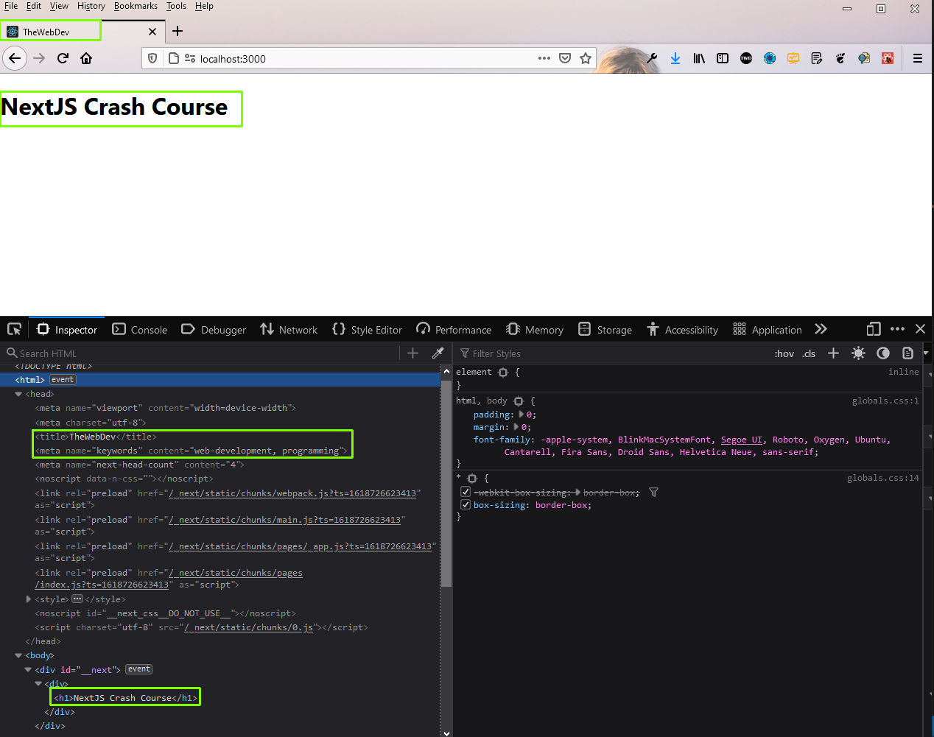Click the Search HTML field
This screenshot has width=934, height=737.
(x=203, y=353)
